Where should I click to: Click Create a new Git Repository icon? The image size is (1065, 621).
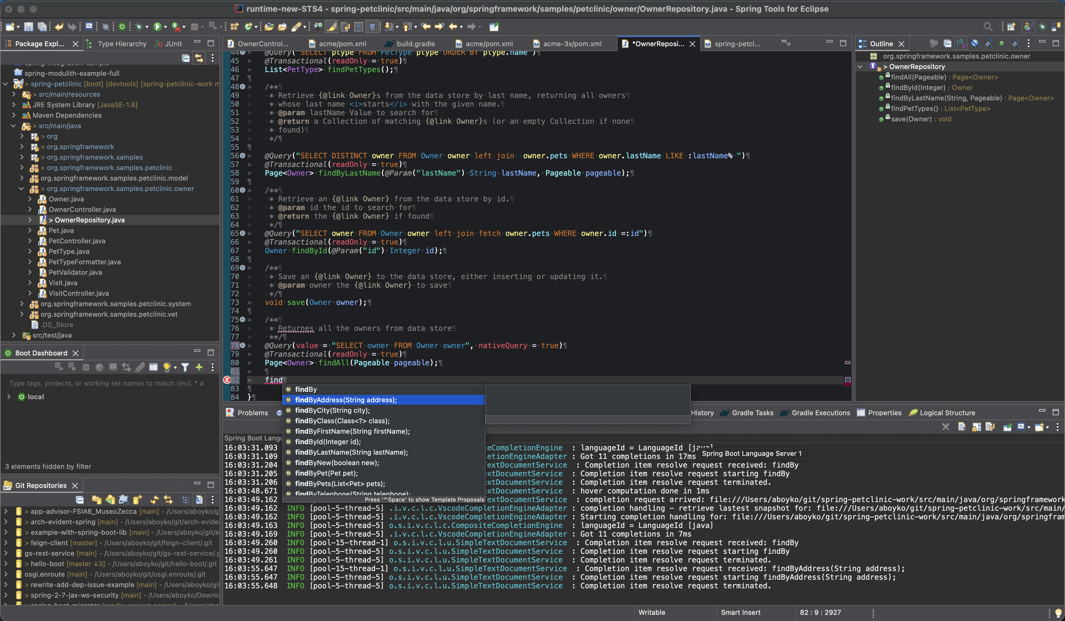tap(137, 500)
